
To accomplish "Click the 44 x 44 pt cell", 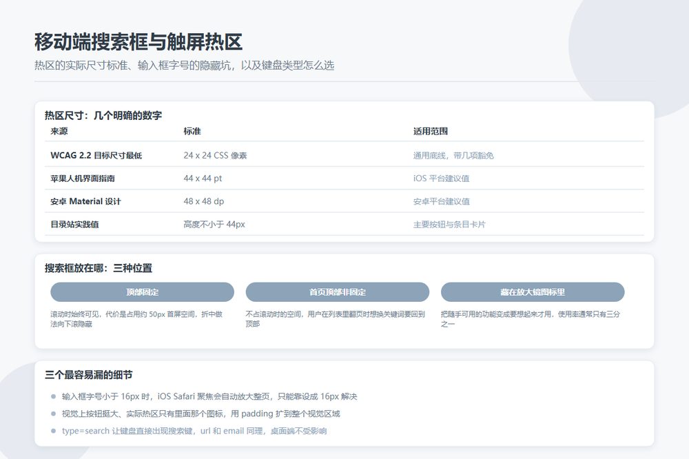I will coord(203,178).
